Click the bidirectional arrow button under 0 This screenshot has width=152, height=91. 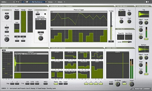[23, 41]
